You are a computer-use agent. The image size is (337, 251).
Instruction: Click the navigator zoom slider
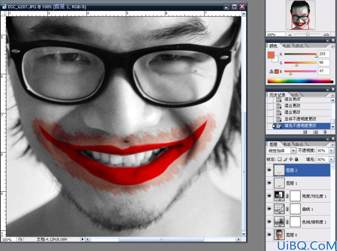307,35
